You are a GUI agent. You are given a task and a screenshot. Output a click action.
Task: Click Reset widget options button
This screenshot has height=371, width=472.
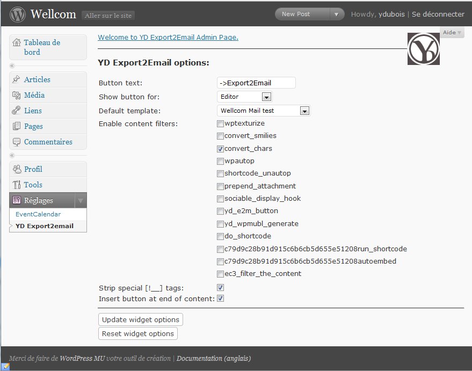coord(138,333)
